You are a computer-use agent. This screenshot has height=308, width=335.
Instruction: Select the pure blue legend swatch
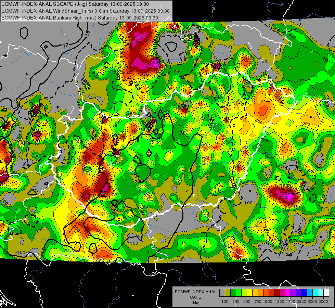coord(305,293)
